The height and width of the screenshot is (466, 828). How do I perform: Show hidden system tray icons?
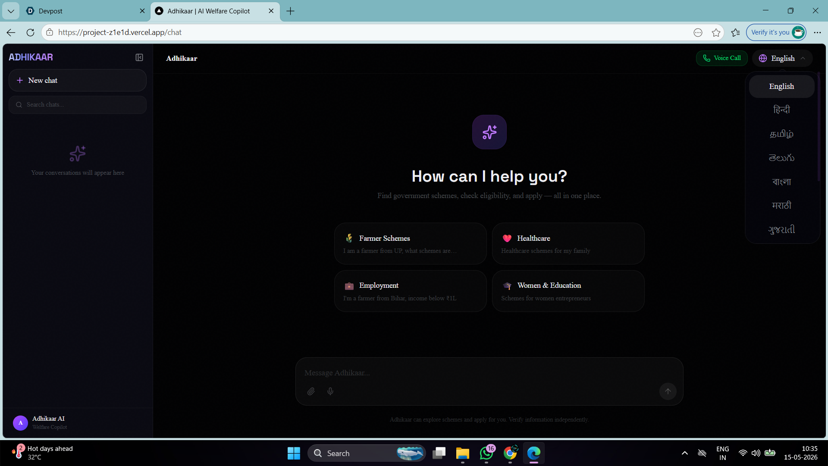tap(684, 453)
